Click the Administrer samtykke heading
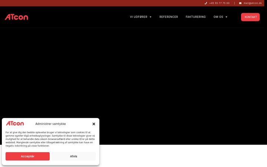Screen dimensions: 267x167 point(50,124)
